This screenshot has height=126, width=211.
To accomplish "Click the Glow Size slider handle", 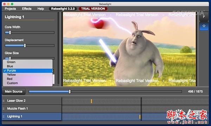I will coord(10,58).
